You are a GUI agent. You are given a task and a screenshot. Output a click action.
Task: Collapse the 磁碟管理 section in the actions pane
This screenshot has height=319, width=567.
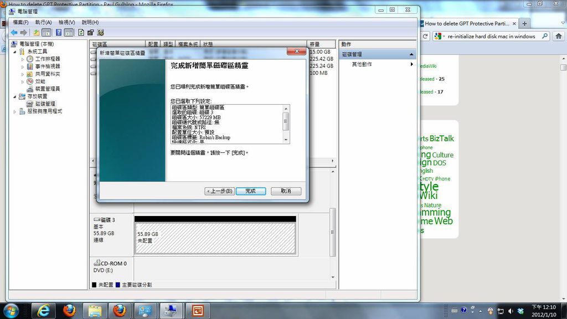[411, 54]
